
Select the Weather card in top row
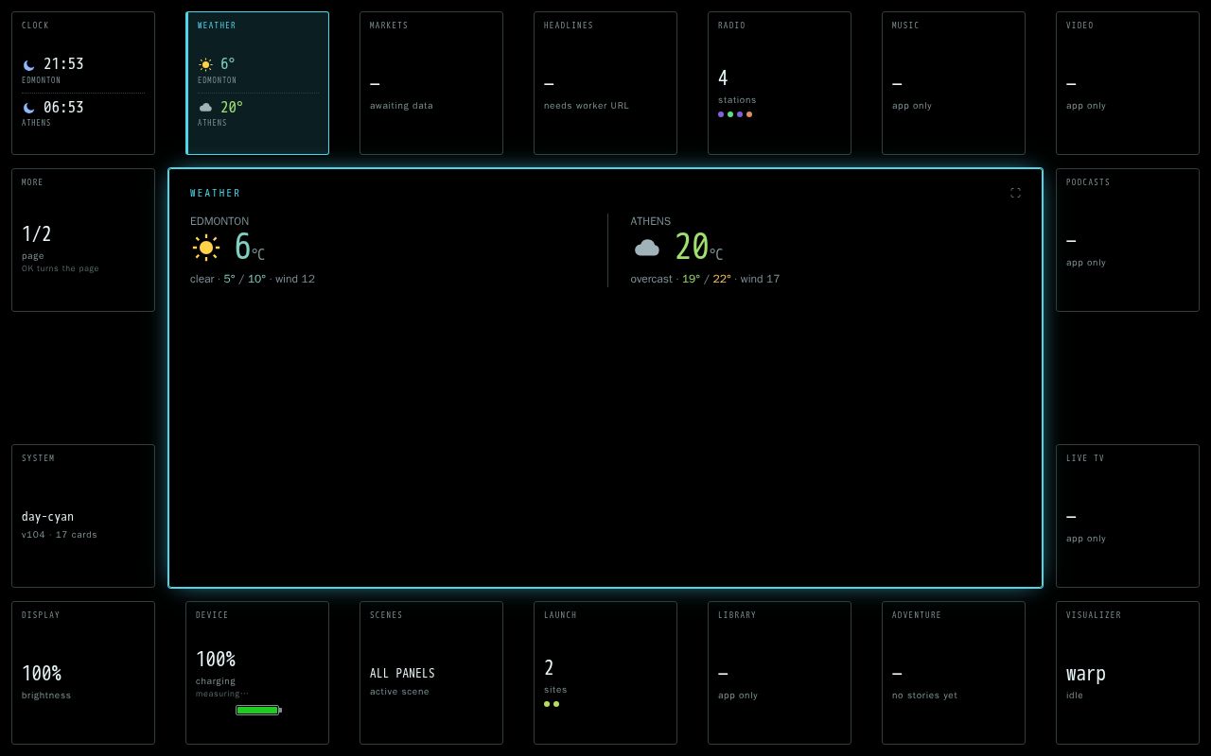click(257, 83)
